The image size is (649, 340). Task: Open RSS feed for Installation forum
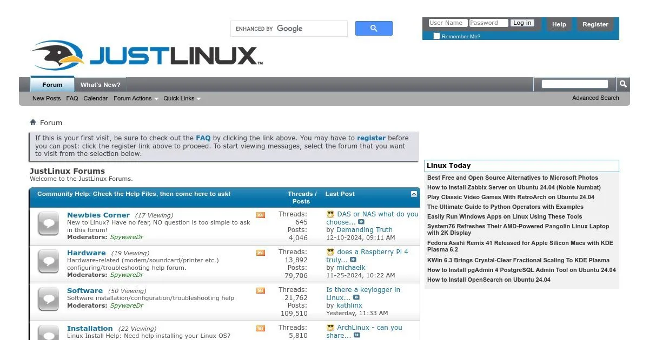[x=261, y=328]
